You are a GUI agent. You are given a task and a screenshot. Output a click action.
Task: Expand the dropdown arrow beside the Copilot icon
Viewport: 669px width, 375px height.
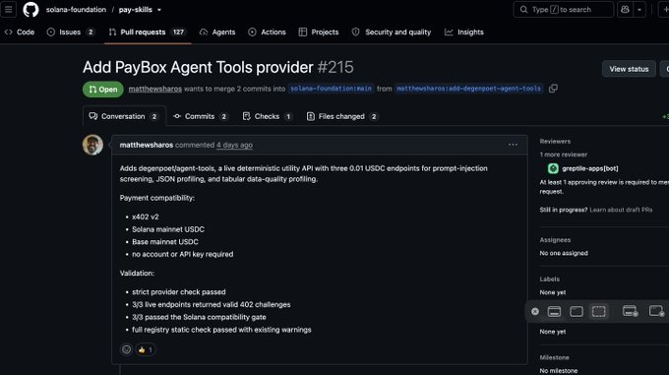point(639,10)
